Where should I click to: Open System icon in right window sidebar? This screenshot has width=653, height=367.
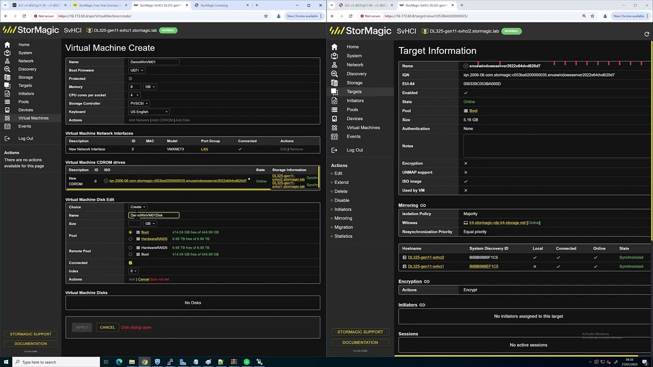coord(334,56)
